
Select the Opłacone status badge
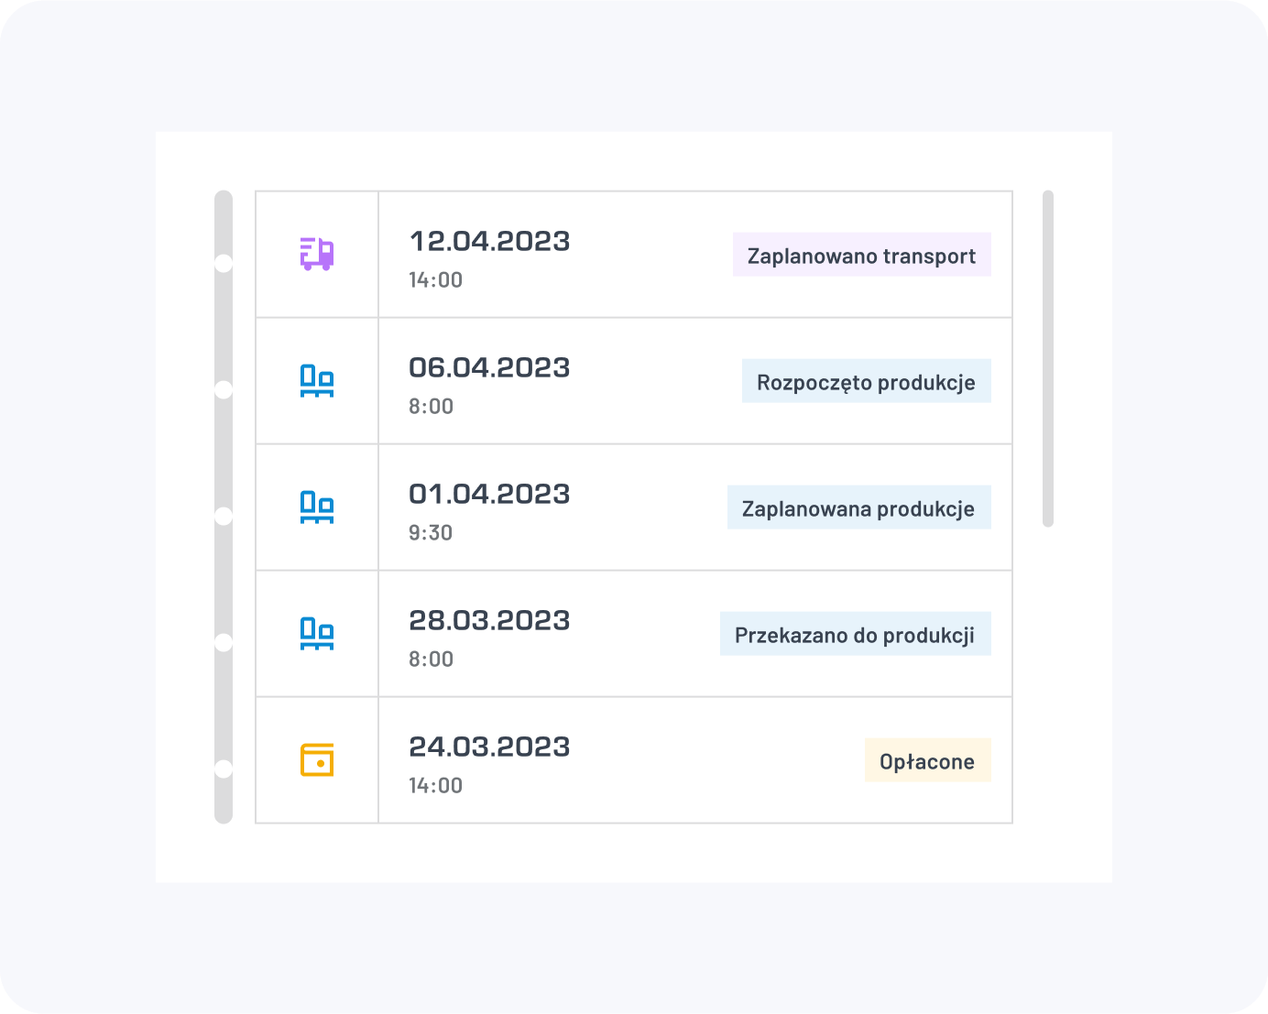(927, 760)
